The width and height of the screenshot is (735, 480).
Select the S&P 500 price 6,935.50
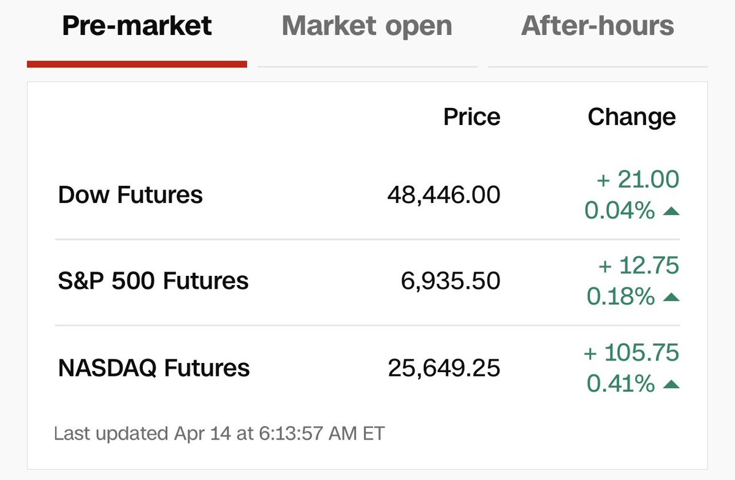point(451,281)
